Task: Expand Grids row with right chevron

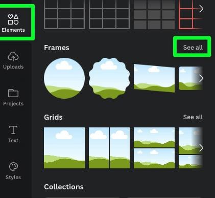Action: [x=201, y=148]
